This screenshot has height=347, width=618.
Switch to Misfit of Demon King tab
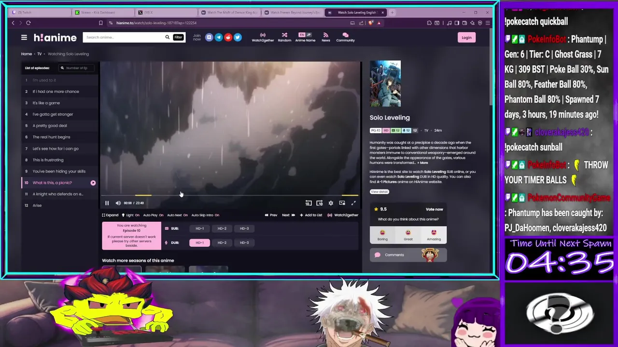[x=230, y=12]
